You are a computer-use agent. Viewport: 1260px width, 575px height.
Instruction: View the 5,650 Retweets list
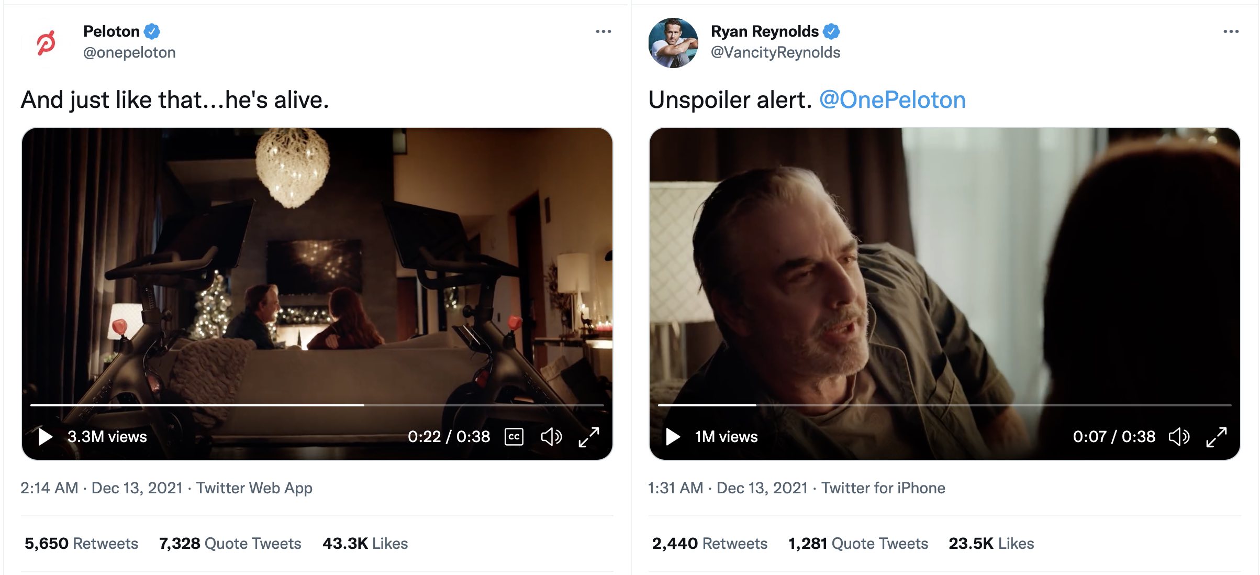pyautogui.click(x=81, y=543)
